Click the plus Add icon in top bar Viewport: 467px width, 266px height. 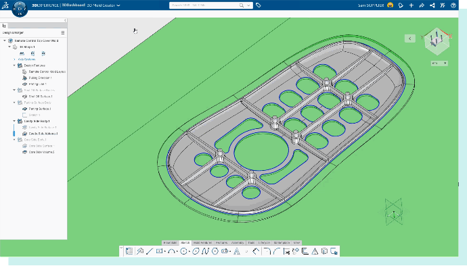(x=412, y=5)
